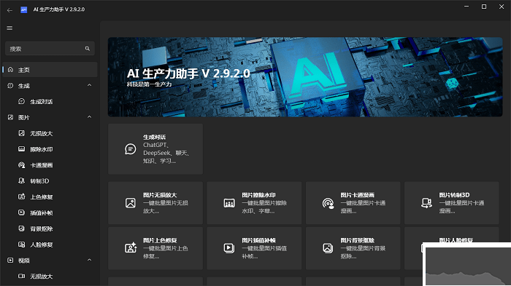Viewport: 511px width, 286px height.
Task: Open the 图片转制3D card
Action: pyautogui.click(x=452, y=203)
